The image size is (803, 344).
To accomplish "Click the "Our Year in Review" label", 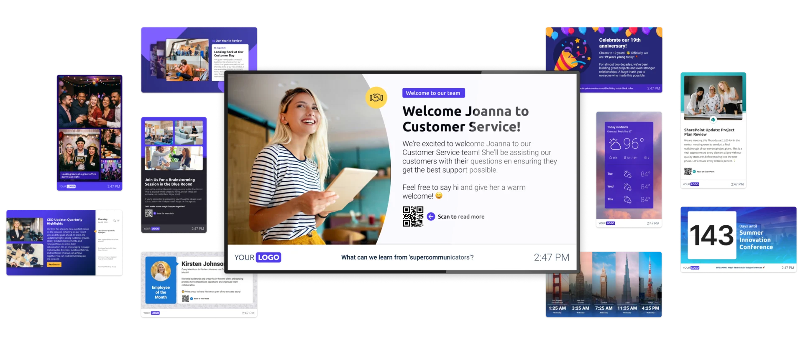I will [228, 41].
